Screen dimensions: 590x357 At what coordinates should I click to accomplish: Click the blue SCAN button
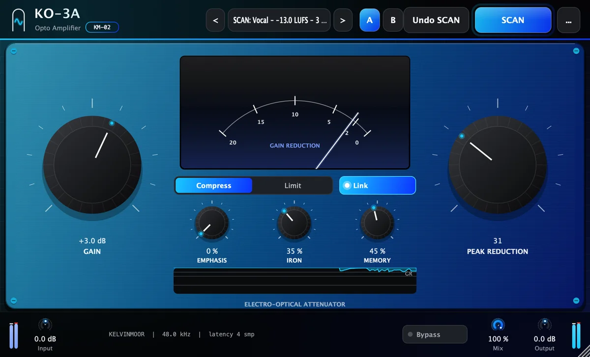click(513, 20)
